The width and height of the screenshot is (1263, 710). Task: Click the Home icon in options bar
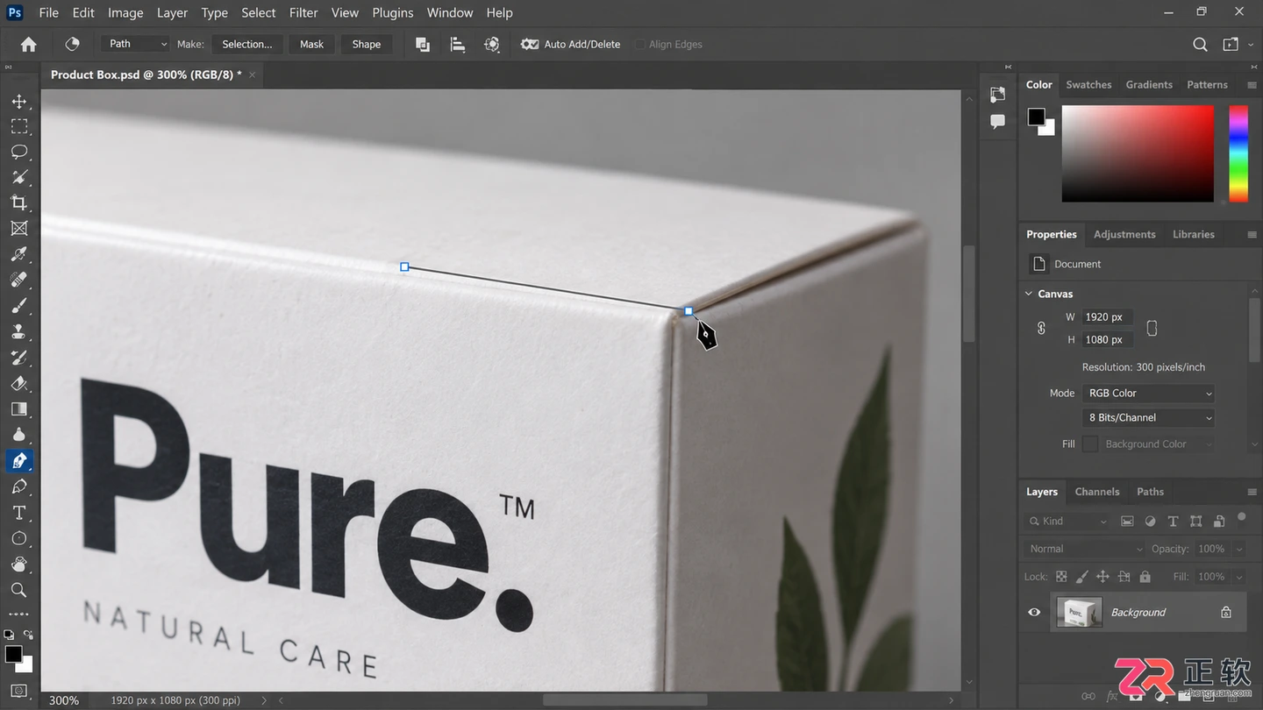pyautogui.click(x=29, y=44)
